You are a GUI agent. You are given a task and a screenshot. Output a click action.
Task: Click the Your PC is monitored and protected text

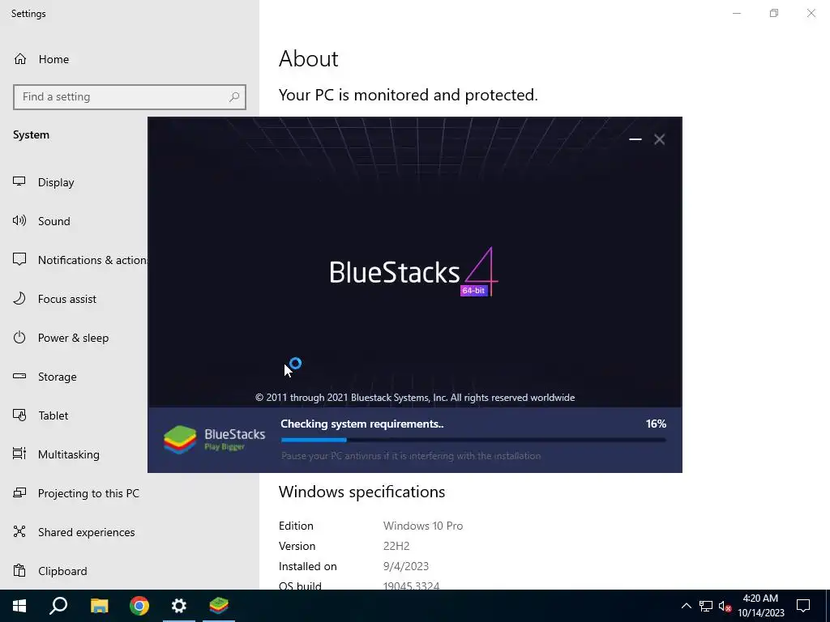coord(409,96)
